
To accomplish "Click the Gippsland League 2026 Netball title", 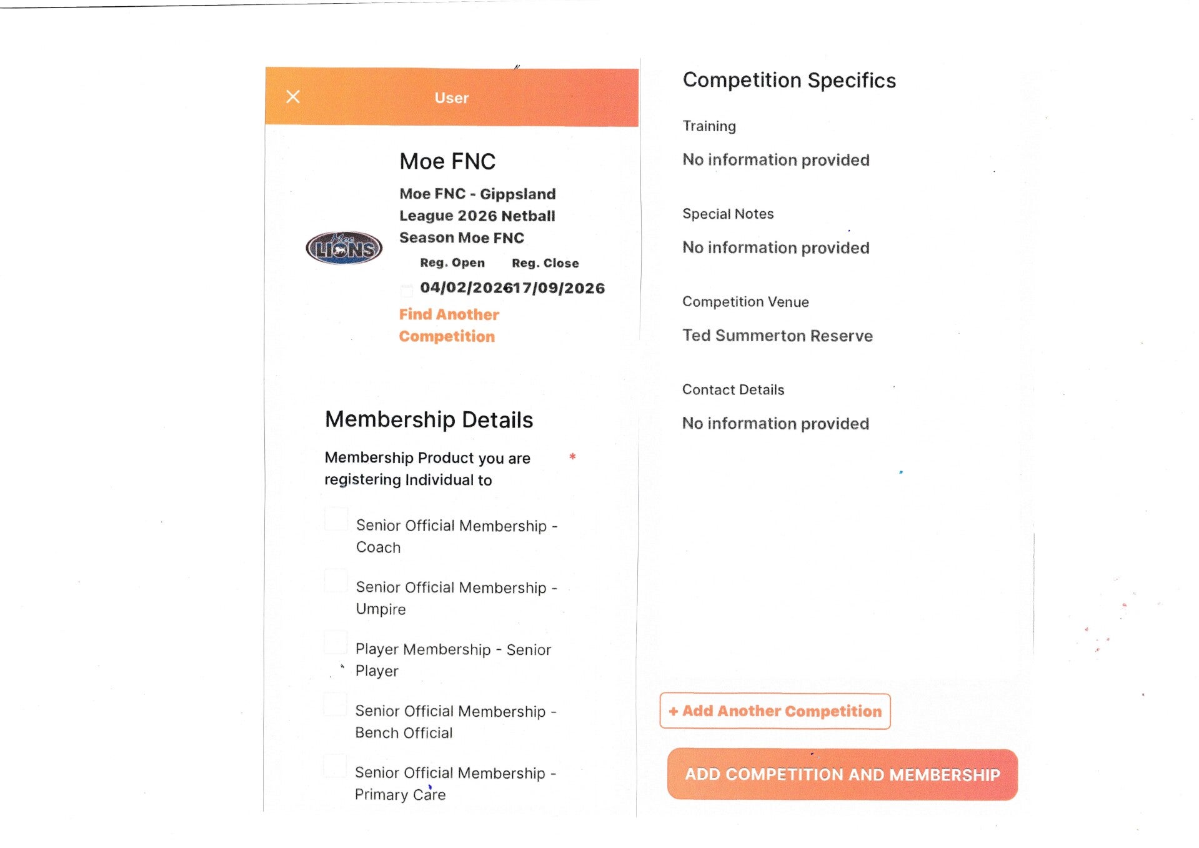I will click(477, 216).
